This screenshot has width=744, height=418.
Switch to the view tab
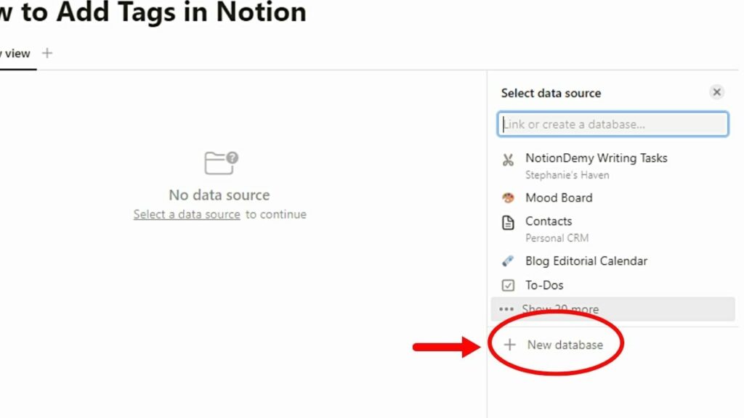tap(15, 53)
